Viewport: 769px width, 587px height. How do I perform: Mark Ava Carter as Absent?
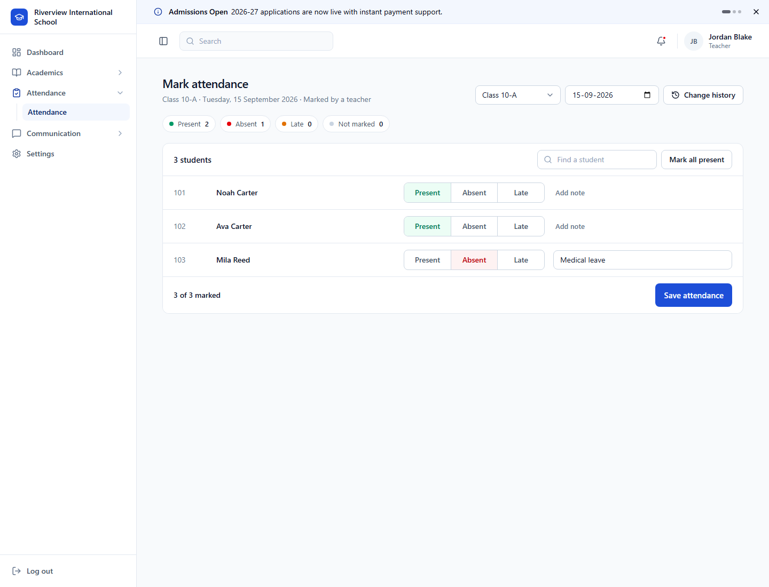(x=474, y=226)
